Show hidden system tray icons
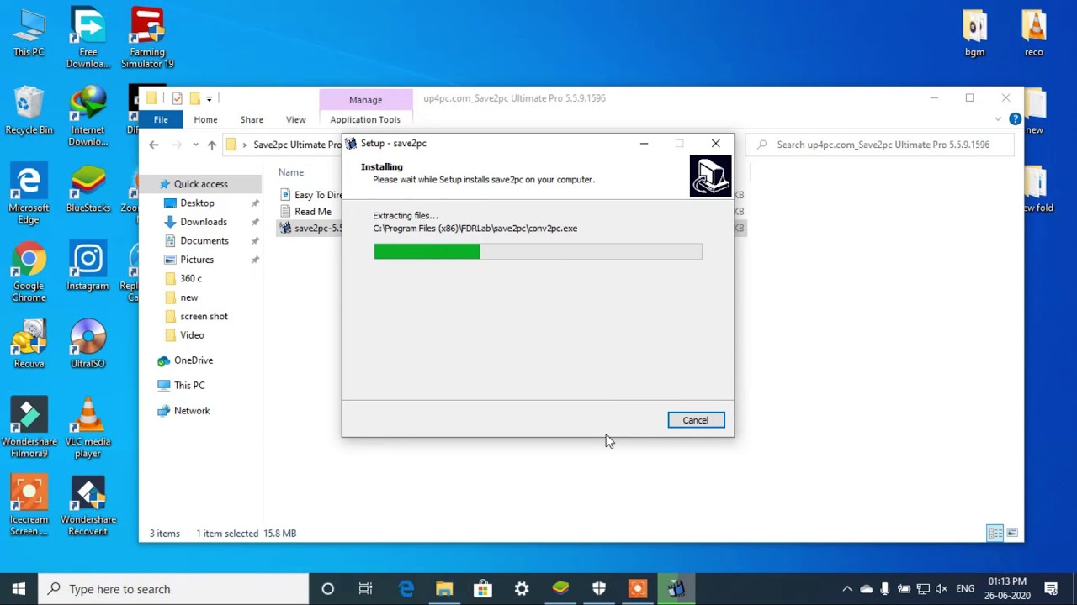The width and height of the screenshot is (1077, 605). [847, 589]
